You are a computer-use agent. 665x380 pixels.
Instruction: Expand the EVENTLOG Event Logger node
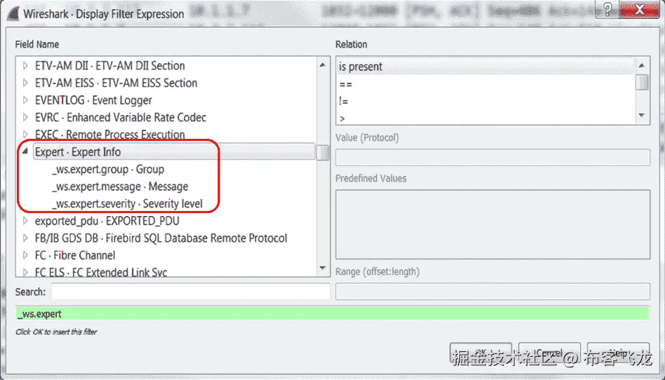coord(25,100)
